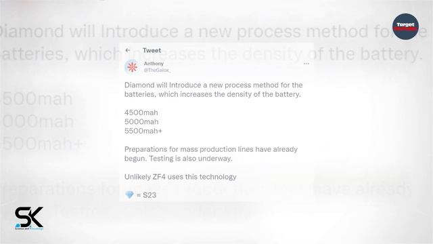Click the 4500mah line in tweet
This screenshot has width=433, height=244.
coord(141,113)
